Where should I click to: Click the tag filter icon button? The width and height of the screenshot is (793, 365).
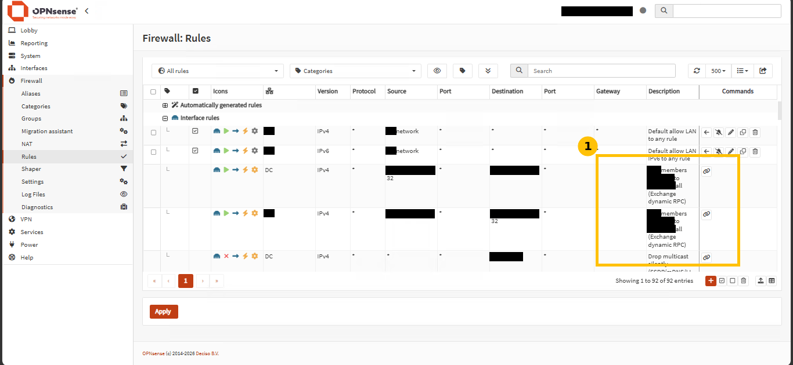coord(462,71)
